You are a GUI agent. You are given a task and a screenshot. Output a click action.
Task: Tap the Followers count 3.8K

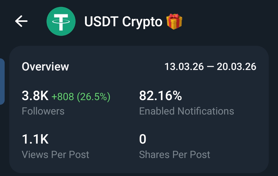(x=35, y=95)
